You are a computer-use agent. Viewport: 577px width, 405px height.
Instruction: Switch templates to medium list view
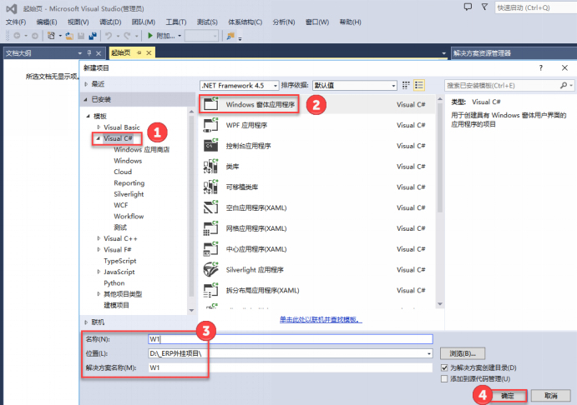coord(419,85)
